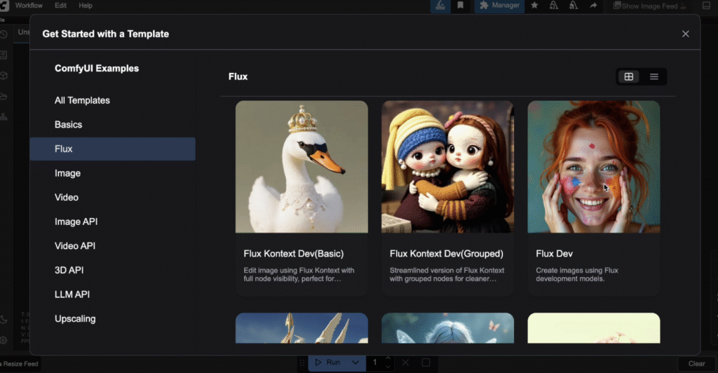
Task: Select the Upscaling template category
Action: coord(75,319)
